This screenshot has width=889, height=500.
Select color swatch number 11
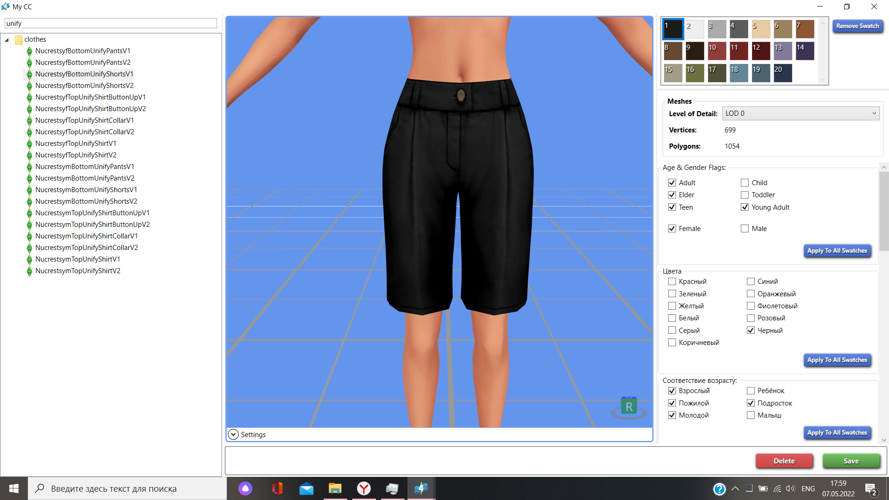click(x=739, y=51)
